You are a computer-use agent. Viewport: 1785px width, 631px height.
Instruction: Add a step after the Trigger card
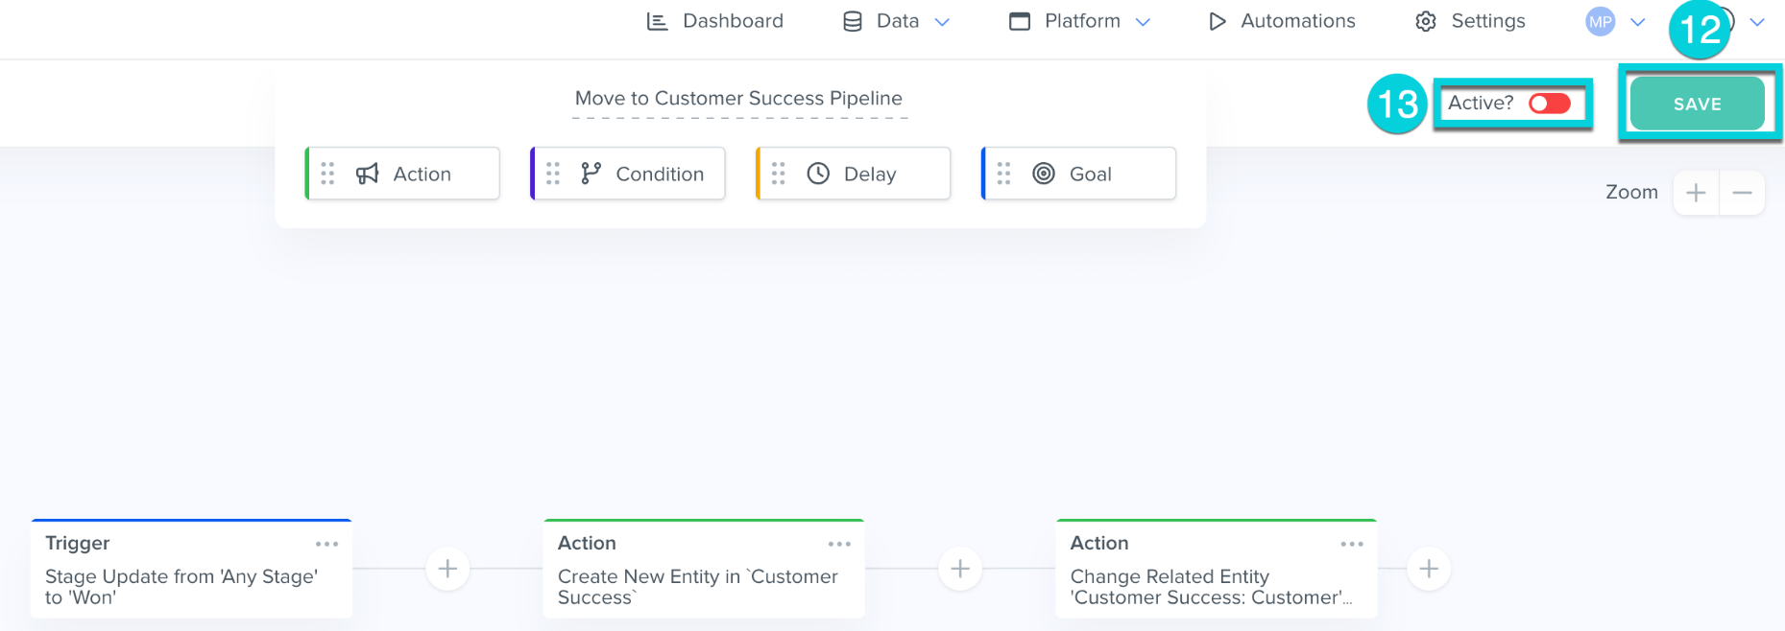pyautogui.click(x=447, y=569)
